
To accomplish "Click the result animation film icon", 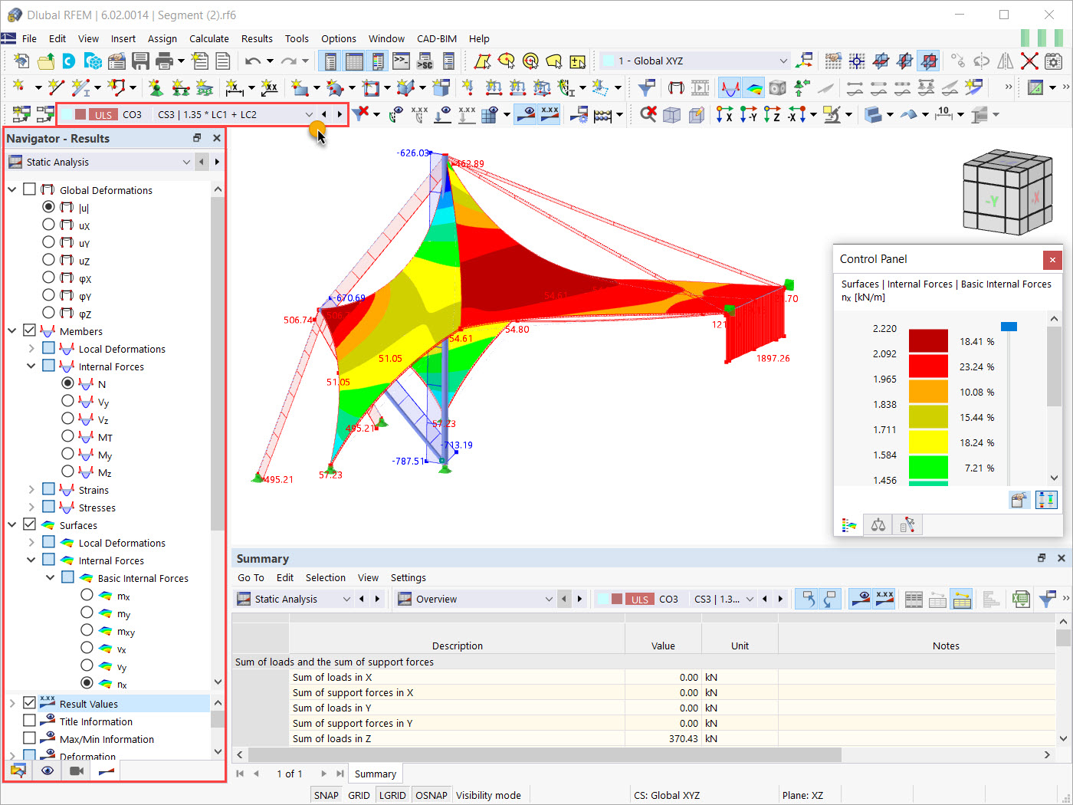I will (x=700, y=87).
